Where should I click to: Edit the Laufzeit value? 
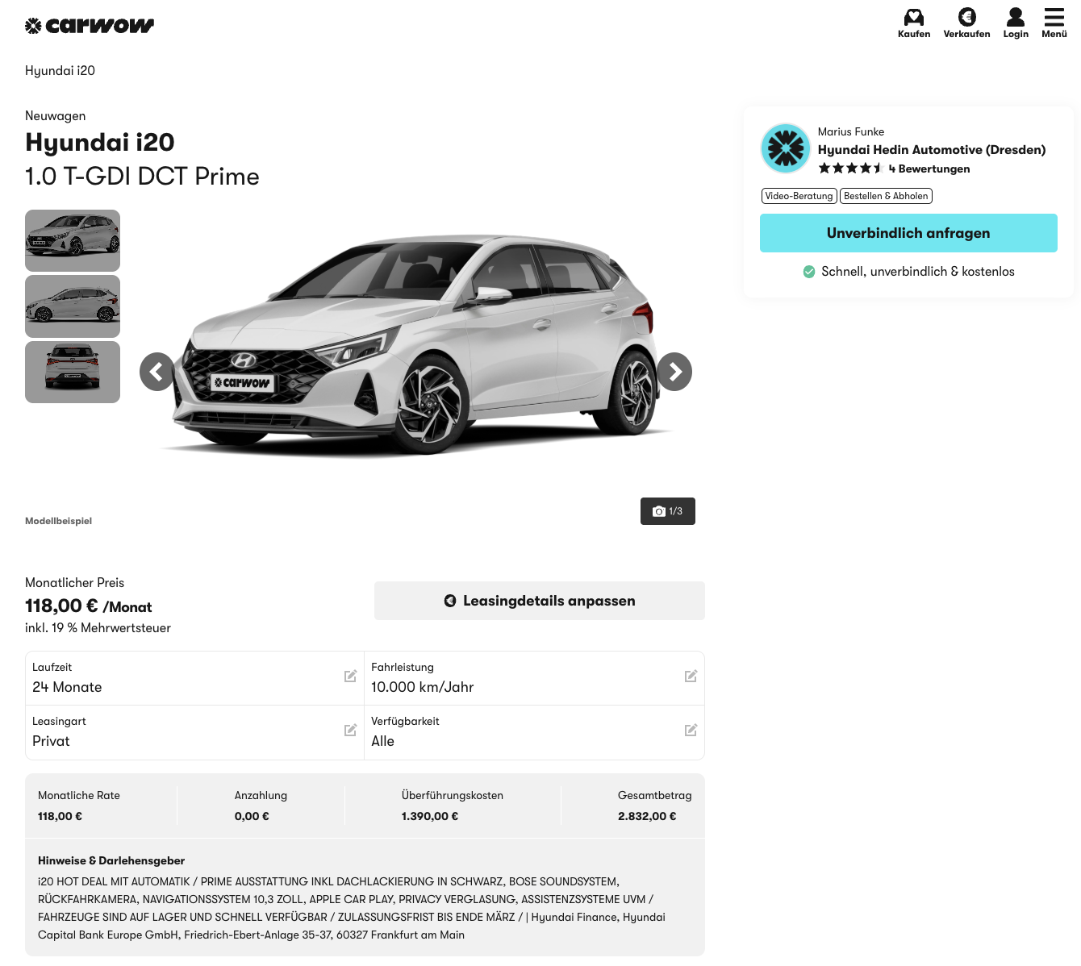[350, 677]
